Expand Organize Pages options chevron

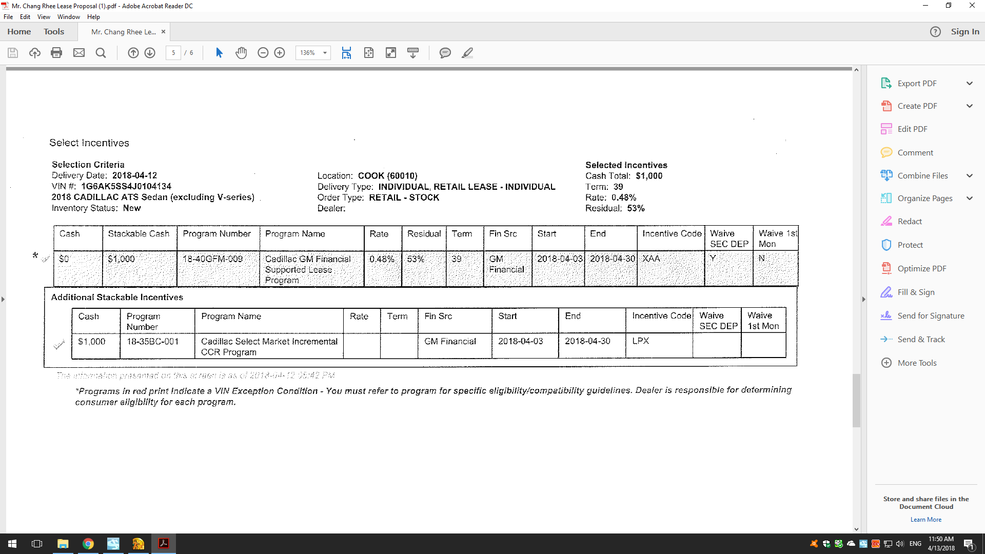(970, 199)
